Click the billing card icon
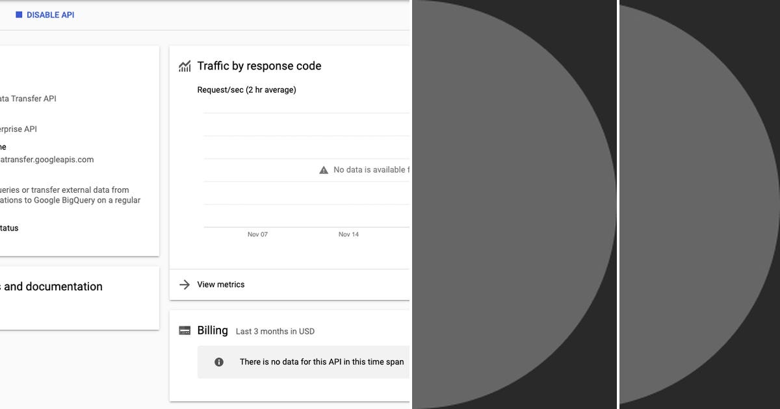This screenshot has width=780, height=409. pos(184,330)
